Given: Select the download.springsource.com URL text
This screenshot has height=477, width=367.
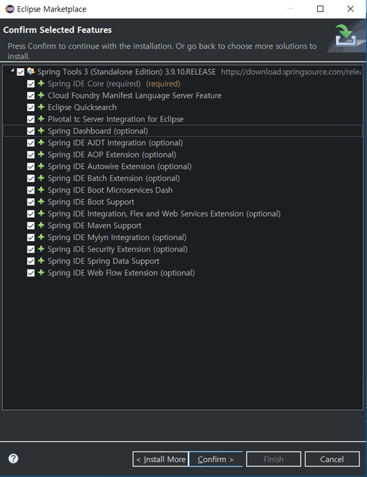Looking at the screenshot, I should 291,72.
